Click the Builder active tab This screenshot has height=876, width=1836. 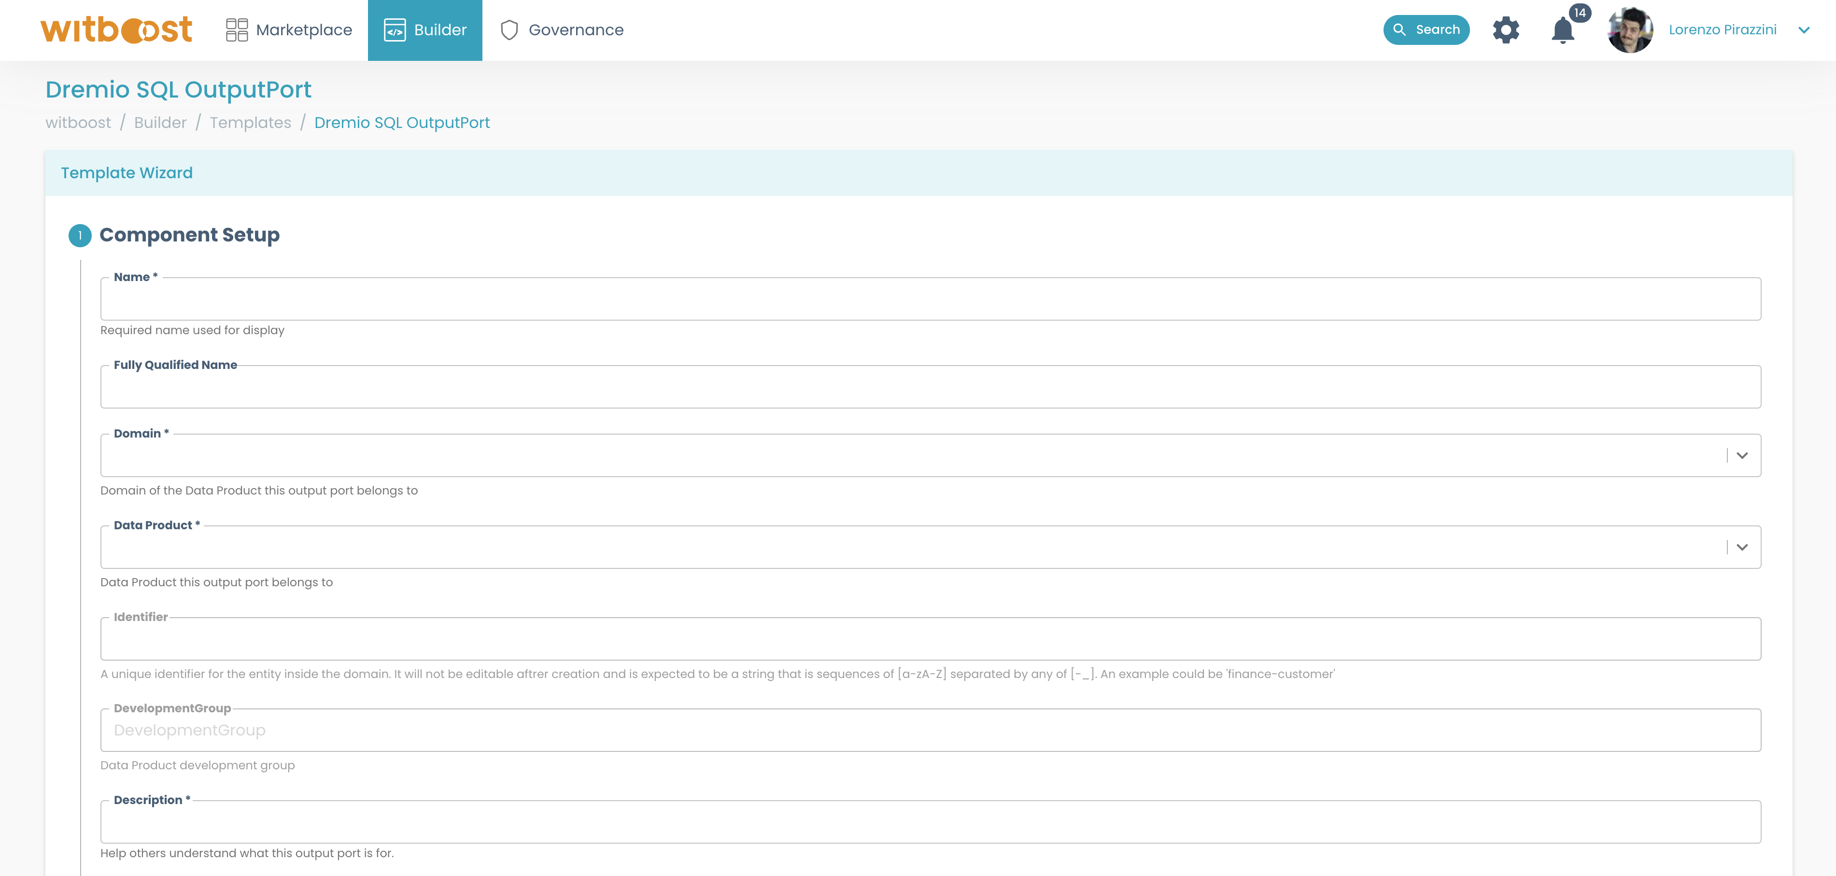click(x=425, y=30)
